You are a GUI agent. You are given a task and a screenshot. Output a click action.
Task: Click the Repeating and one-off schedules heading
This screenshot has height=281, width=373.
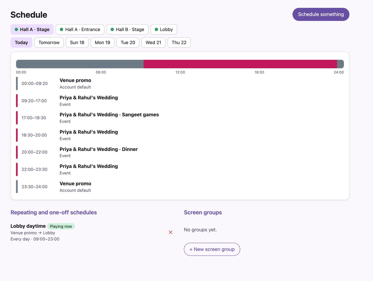click(54, 212)
